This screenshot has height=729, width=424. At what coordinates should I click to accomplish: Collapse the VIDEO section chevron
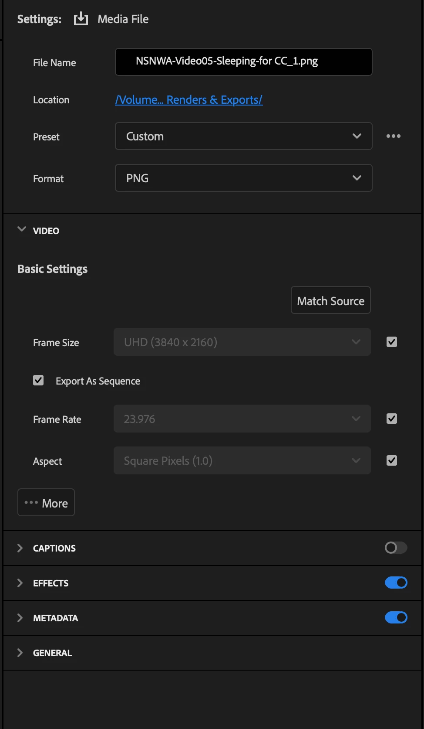tap(21, 229)
